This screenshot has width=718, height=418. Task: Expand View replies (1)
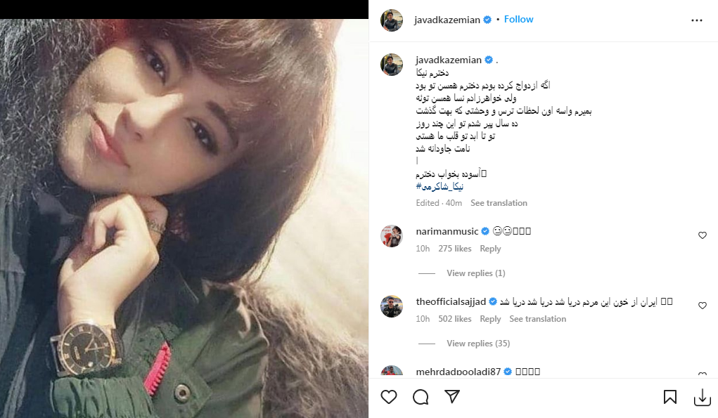pos(476,273)
